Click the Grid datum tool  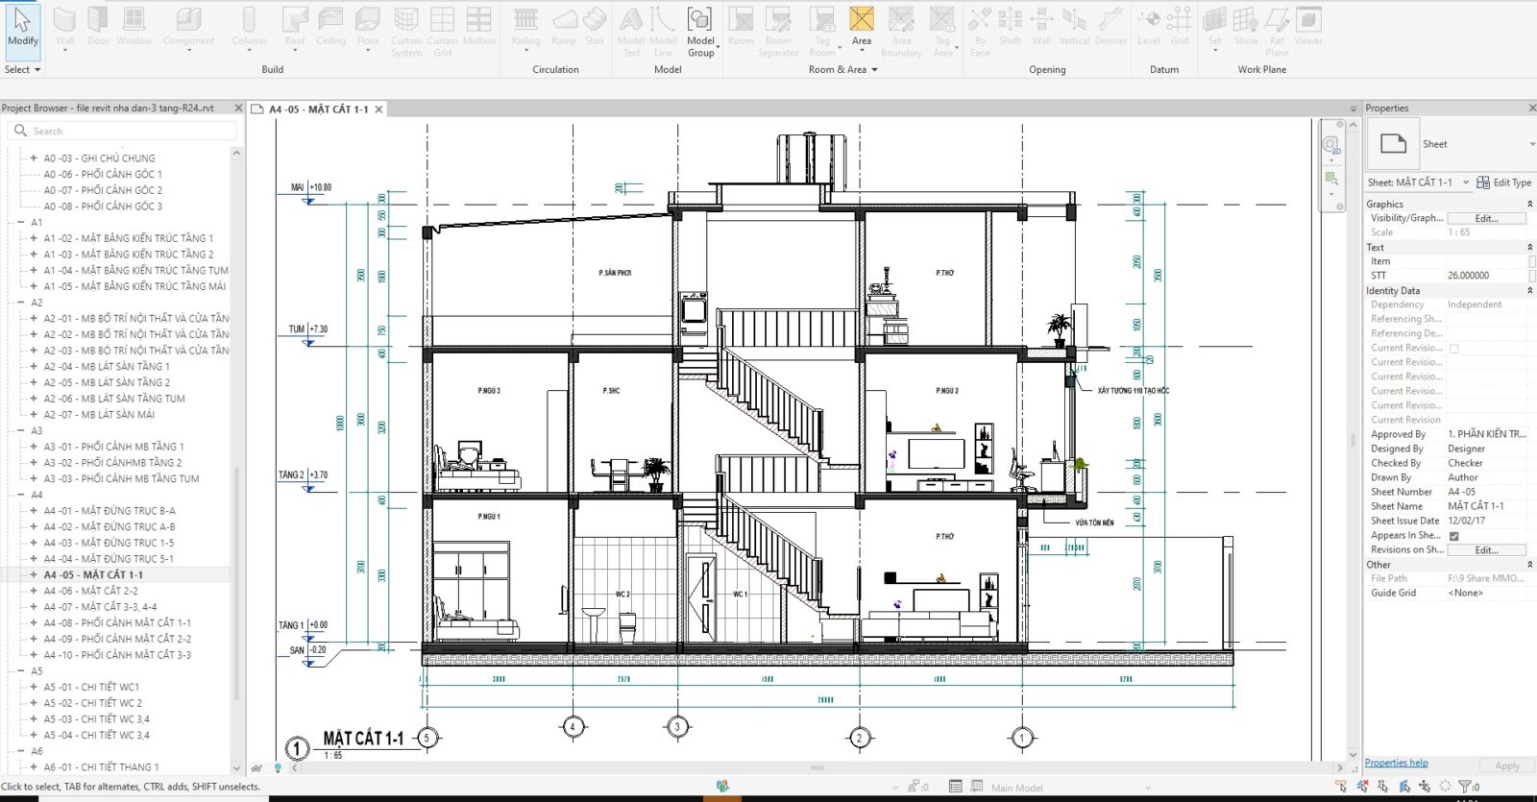(1180, 27)
